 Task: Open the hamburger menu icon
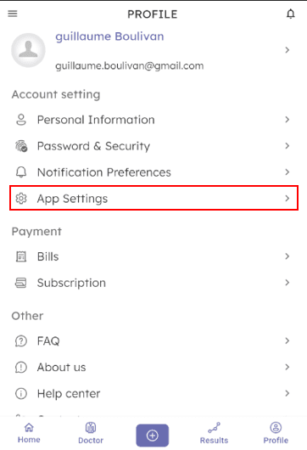(x=13, y=14)
